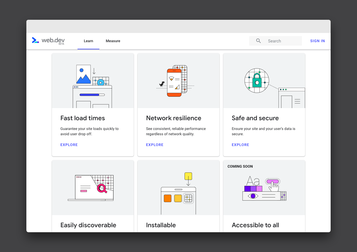Click the search magnifying glass icon
The image size is (357, 252).
click(x=258, y=41)
